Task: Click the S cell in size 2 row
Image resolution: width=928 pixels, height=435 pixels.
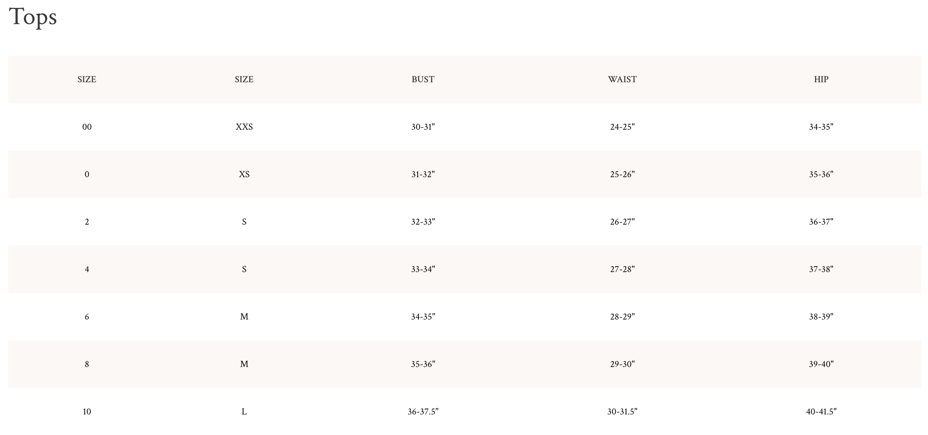Action: 244,222
